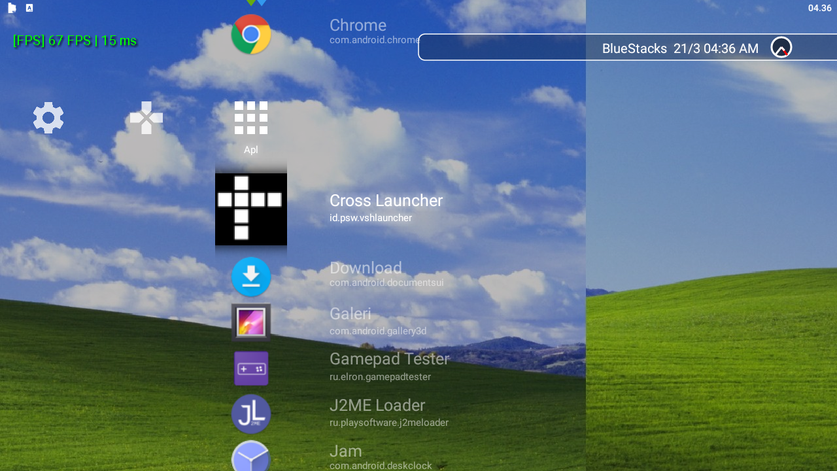837x471 pixels.
Task: Click the FPS counter overlay text
Action: pyautogui.click(x=75, y=41)
